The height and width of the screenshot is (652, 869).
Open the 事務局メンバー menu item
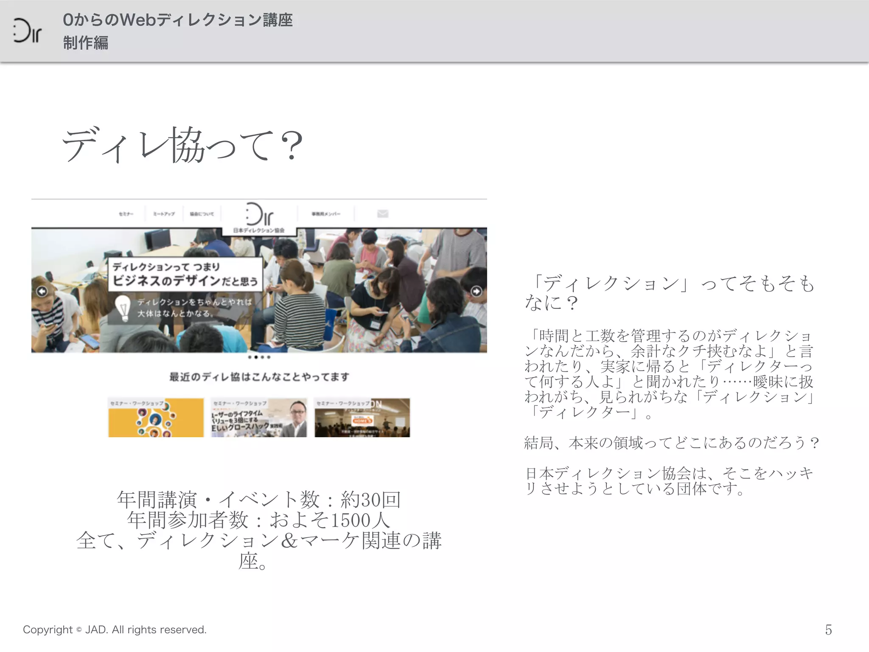point(326,214)
